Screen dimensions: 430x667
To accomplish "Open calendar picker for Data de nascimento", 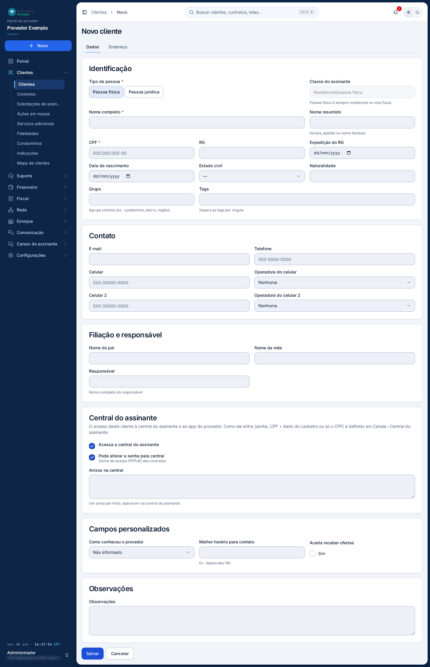I will click(x=128, y=176).
